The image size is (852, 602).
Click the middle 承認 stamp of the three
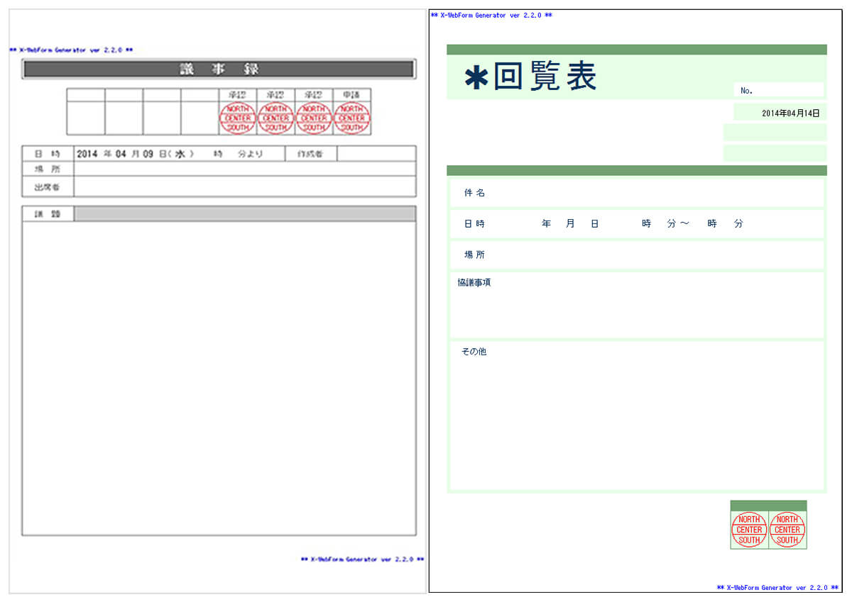275,118
